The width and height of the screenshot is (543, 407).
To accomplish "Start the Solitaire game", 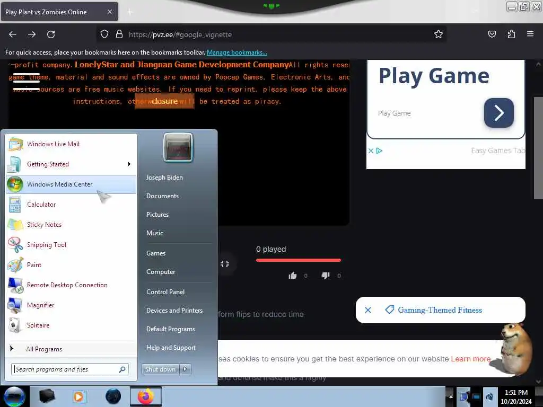I will click(x=71, y=325).
